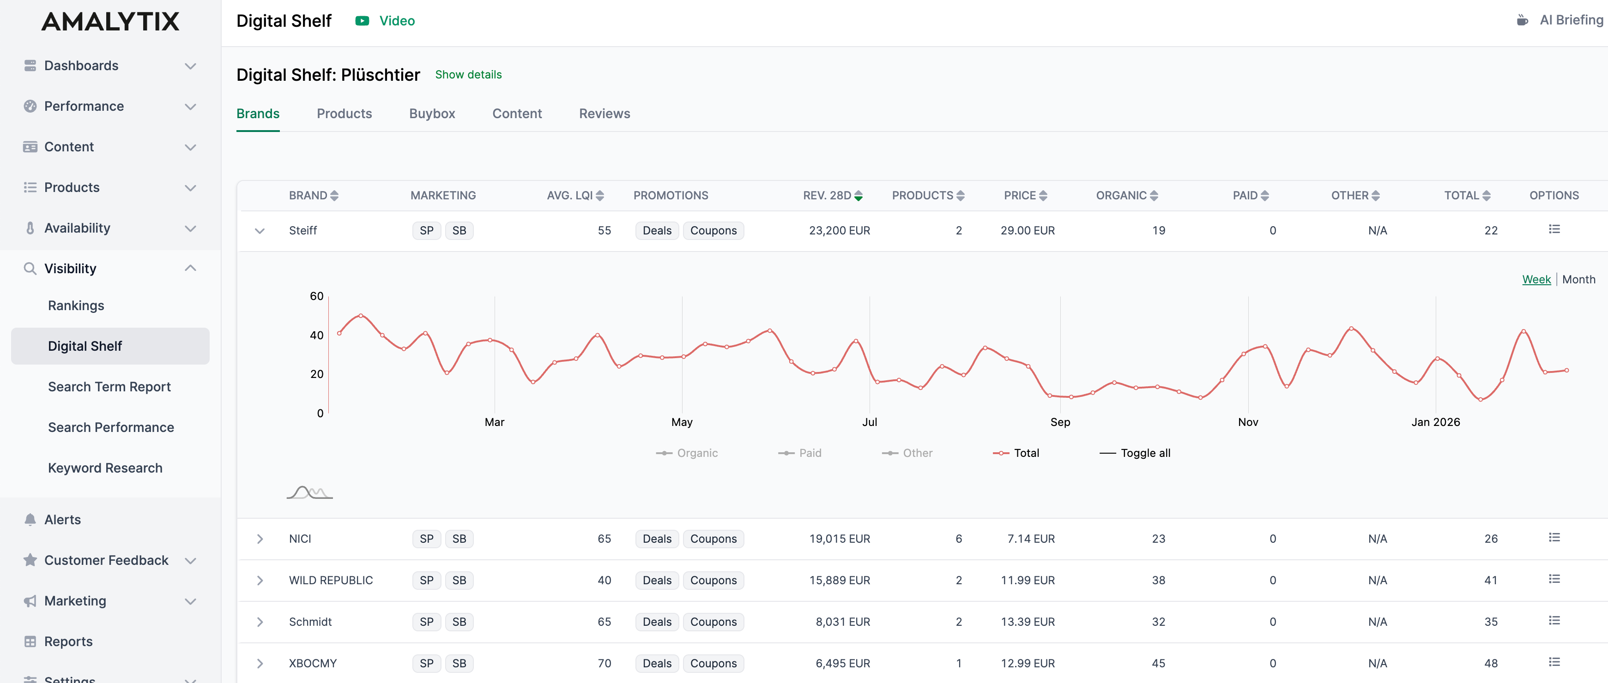Click the small chart type icon below graph
Screen dimensions: 1608x683
309,493
